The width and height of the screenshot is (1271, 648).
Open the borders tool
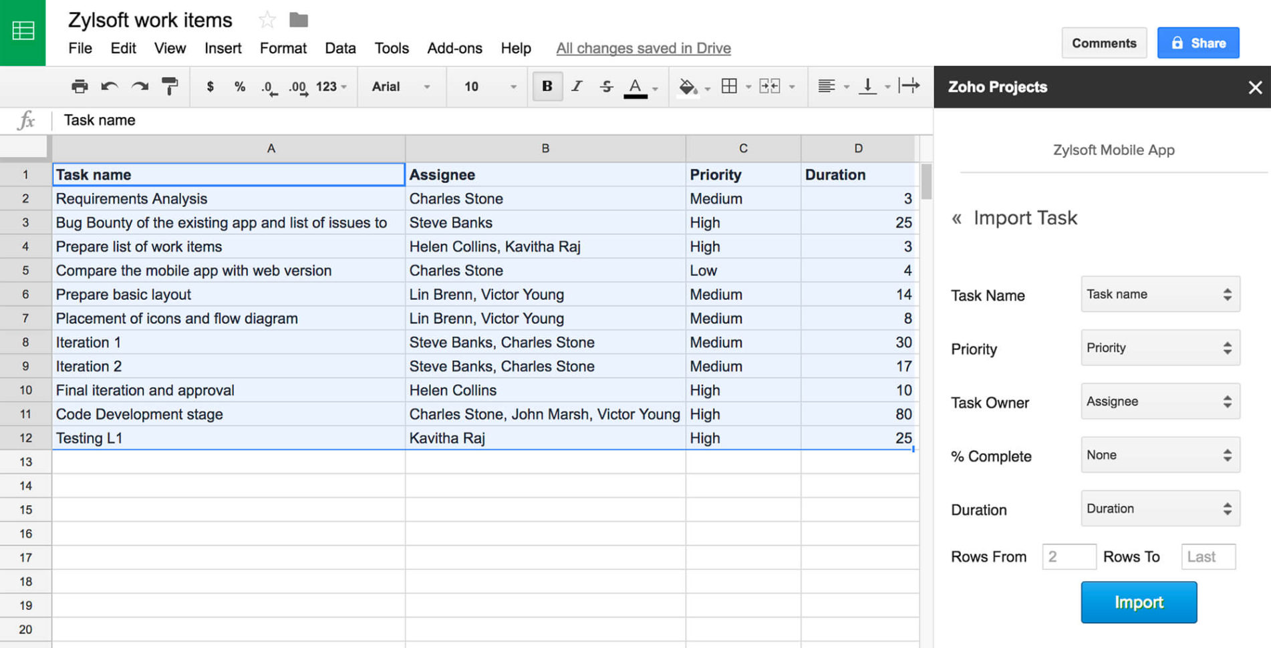(730, 86)
